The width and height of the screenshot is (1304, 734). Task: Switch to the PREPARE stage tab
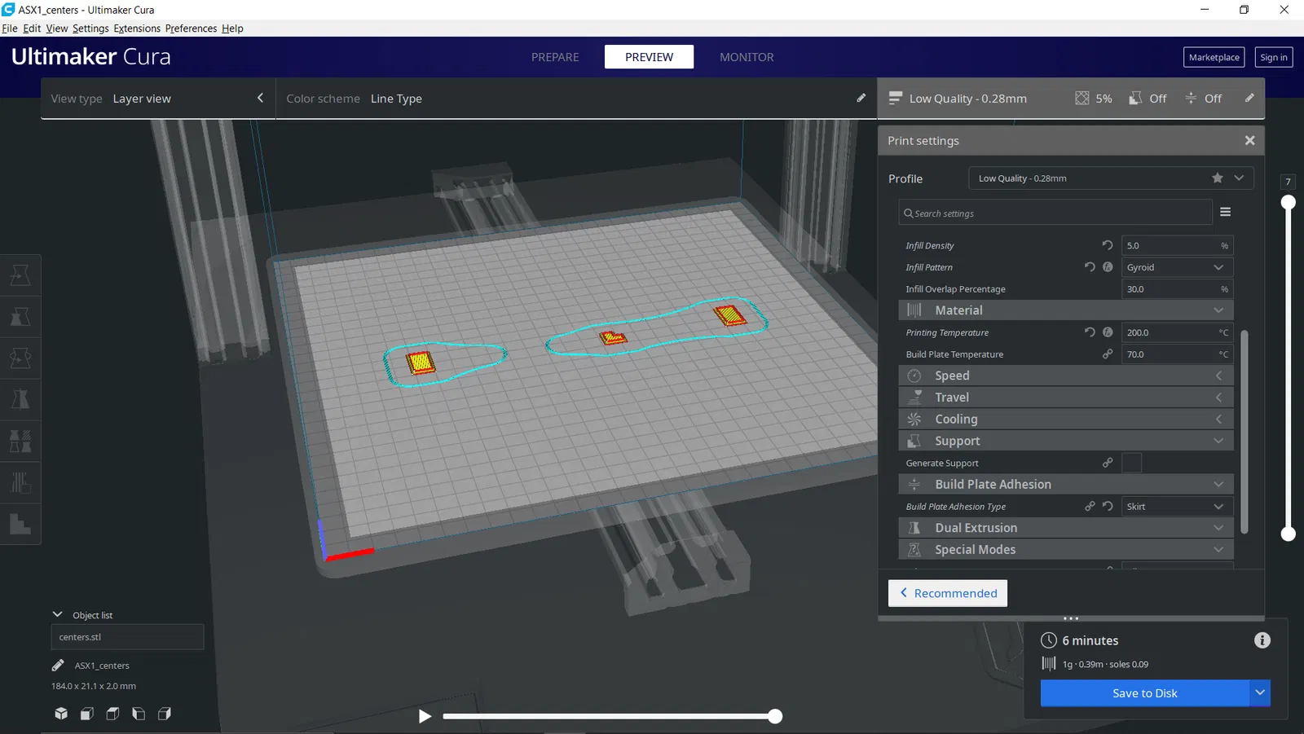(555, 57)
